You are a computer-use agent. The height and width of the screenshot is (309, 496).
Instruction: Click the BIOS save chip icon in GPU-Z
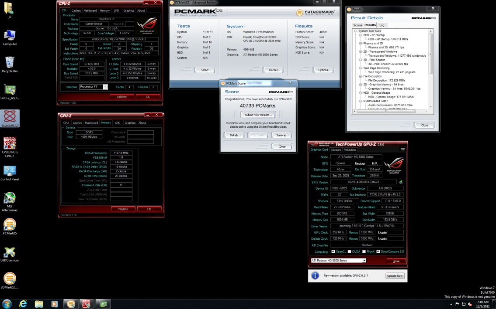point(401,182)
